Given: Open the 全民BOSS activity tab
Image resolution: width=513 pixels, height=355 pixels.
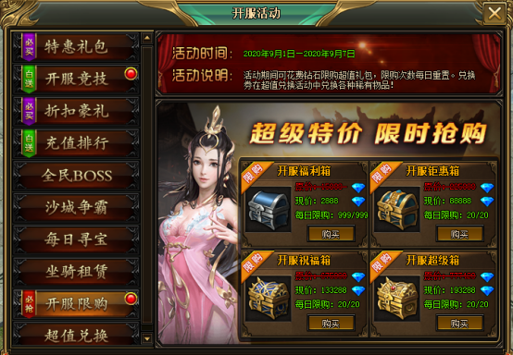Looking at the screenshot, I should (76, 176).
